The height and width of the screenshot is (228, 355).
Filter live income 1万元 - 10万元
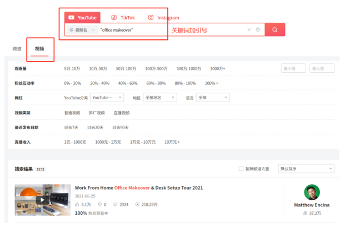pos(143,142)
